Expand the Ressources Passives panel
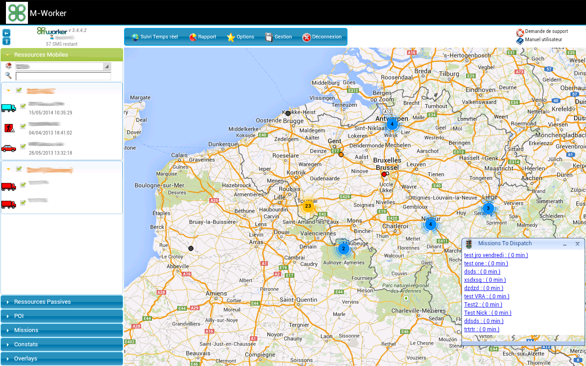This screenshot has width=586, height=366. pyautogui.click(x=62, y=302)
